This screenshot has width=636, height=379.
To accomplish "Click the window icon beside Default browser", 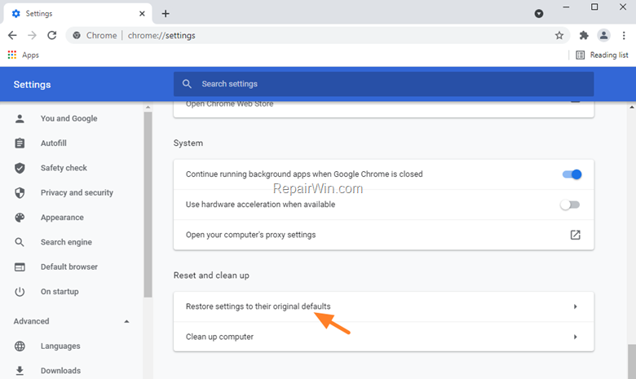I will [x=20, y=267].
